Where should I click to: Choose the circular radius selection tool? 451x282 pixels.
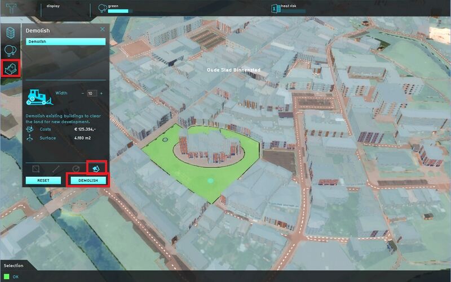click(77, 168)
